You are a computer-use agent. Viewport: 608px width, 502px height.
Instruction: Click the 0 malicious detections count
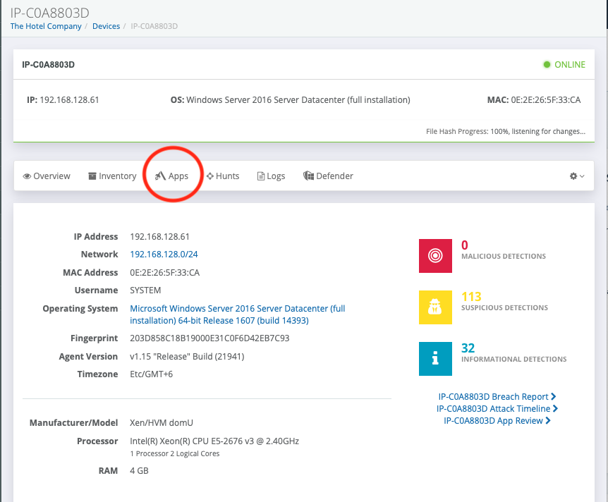(465, 245)
